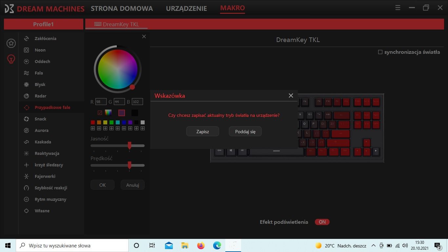This screenshot has width=448, height=252.
Task: Select the orange preset color swatch
Action: [99, 122]
